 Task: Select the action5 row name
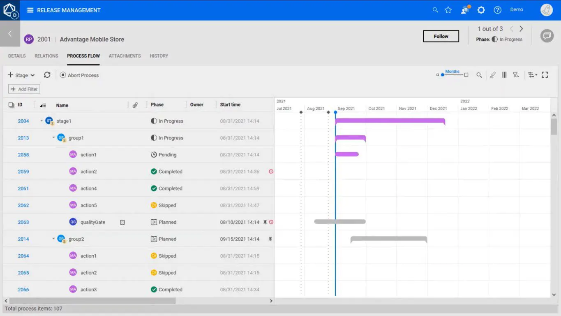[88, 205]
